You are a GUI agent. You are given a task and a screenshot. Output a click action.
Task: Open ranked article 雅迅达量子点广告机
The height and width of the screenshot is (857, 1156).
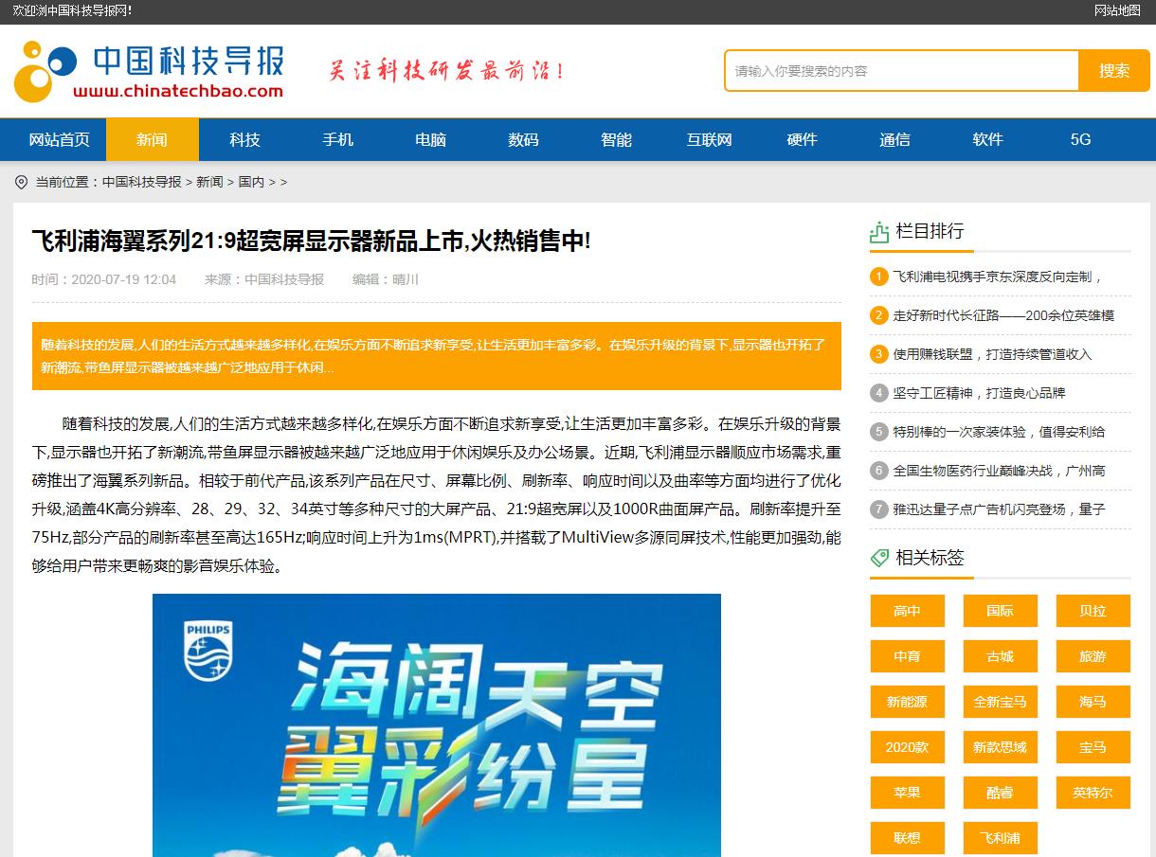999,509
